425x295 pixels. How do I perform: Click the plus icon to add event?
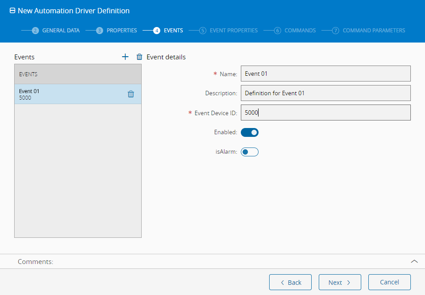pos(125,57)
